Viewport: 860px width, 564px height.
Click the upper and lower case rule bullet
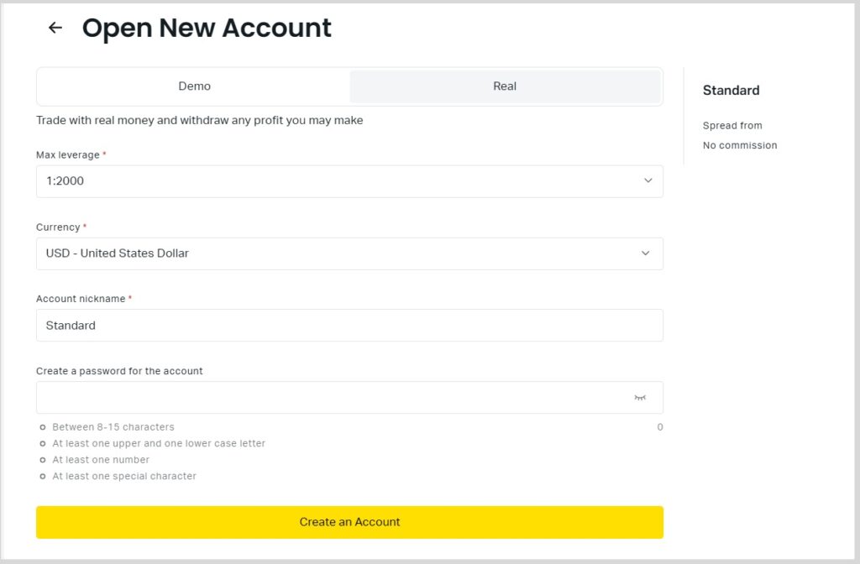[43, 444]
